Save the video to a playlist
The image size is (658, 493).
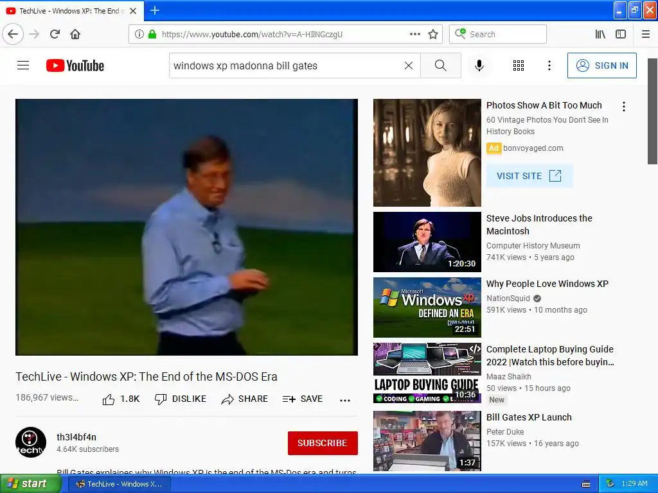[303, 399]
